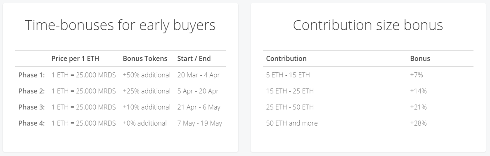
Task: Select the '7 May - 19 May' date range
Action: (x=200, y=123)
